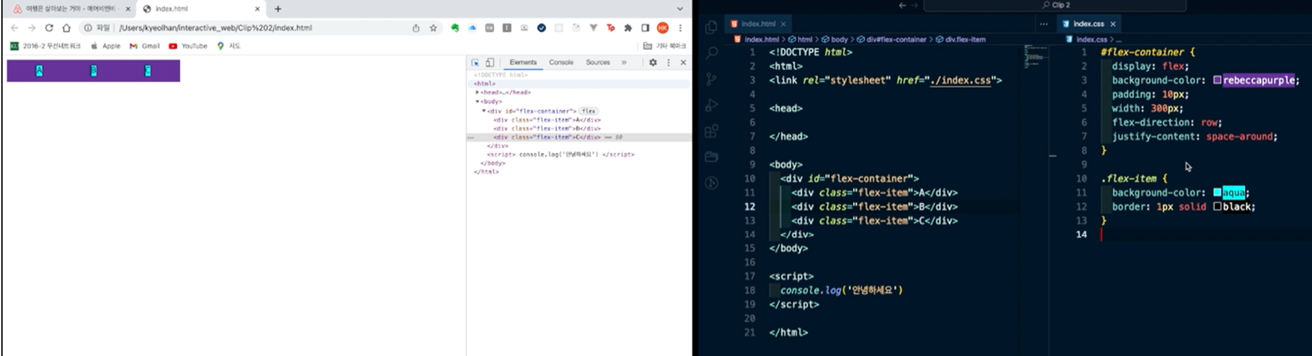Share this page from the address bar
Screen dimensions: 1312x356
pos(415,28)
